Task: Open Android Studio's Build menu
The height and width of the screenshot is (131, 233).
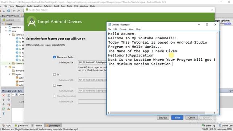Action: click(x=56, y=6)
